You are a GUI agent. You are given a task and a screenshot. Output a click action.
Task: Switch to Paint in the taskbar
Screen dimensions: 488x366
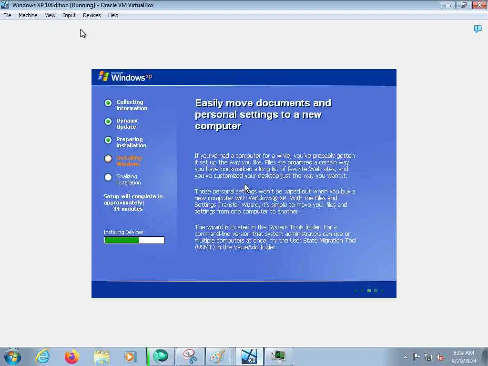coord(217,356)
